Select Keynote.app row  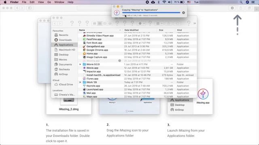[137, 86]
